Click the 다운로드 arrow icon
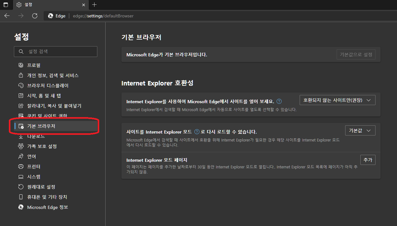This screenshot has height=226, width=397. (21, 136)
